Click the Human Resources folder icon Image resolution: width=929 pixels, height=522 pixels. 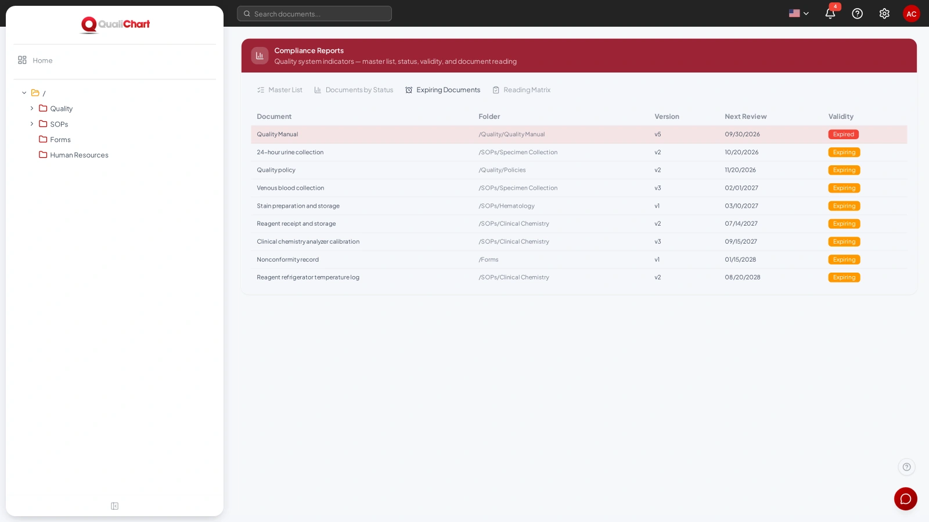(43, 155)
